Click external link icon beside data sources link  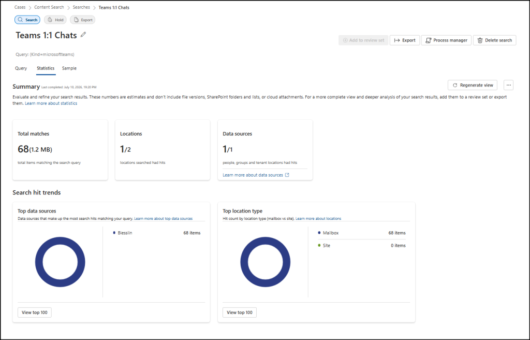pos(287,175)
